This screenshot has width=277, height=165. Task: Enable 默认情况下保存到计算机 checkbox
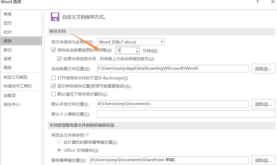(x=53, y=94)
